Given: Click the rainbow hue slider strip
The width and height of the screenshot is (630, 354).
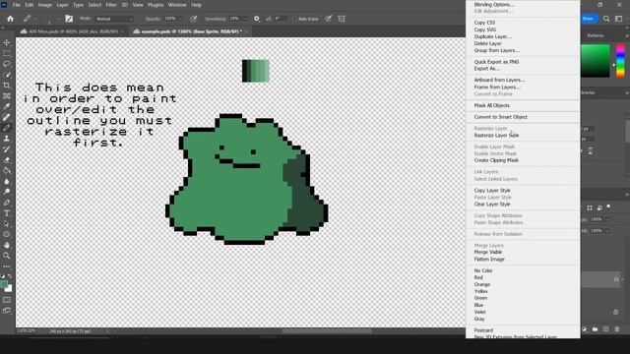Looking at the screenshot, I should tap(621, 61).
